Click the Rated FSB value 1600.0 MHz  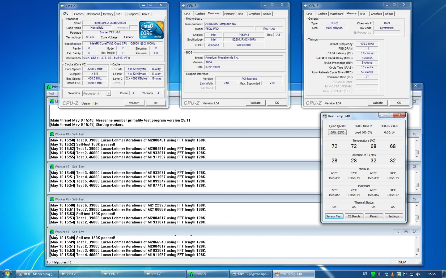(95, 83)
